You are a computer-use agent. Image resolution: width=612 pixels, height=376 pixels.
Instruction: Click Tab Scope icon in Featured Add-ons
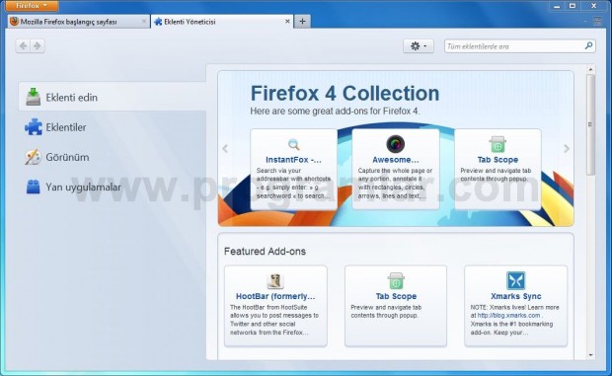(396, 281)
